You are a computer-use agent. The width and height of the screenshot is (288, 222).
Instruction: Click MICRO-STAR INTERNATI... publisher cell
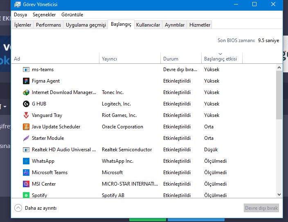pos(130,184)
